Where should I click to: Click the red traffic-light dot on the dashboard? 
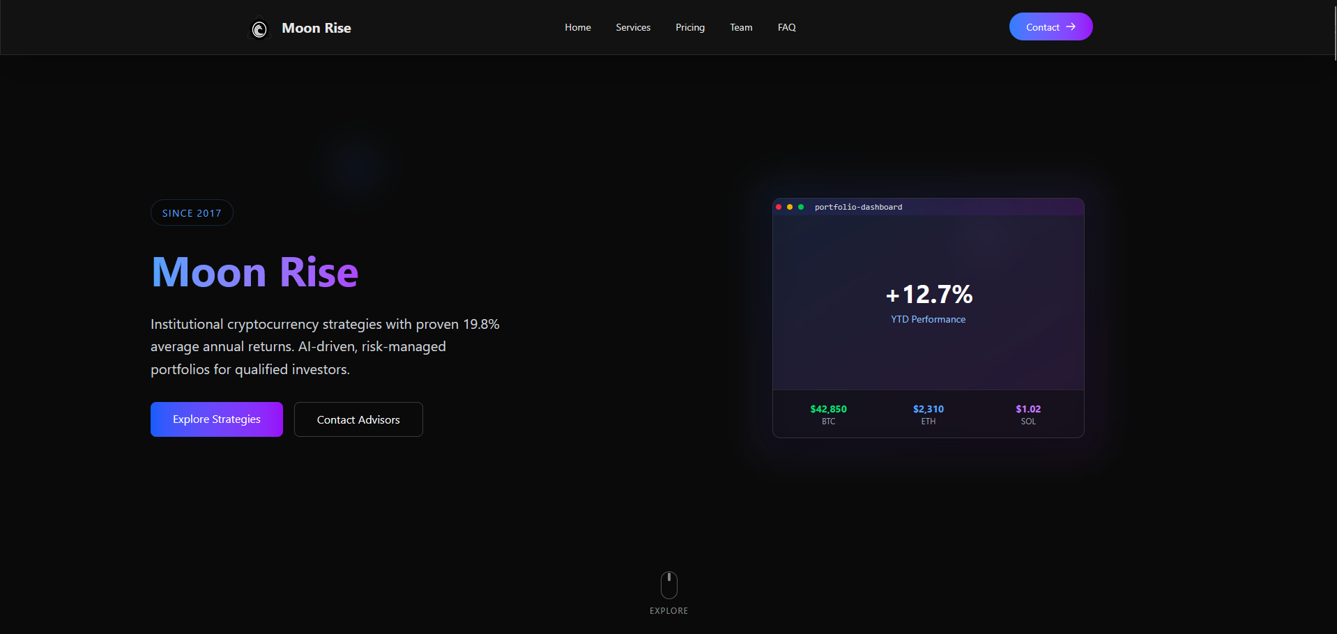point(779,206)
